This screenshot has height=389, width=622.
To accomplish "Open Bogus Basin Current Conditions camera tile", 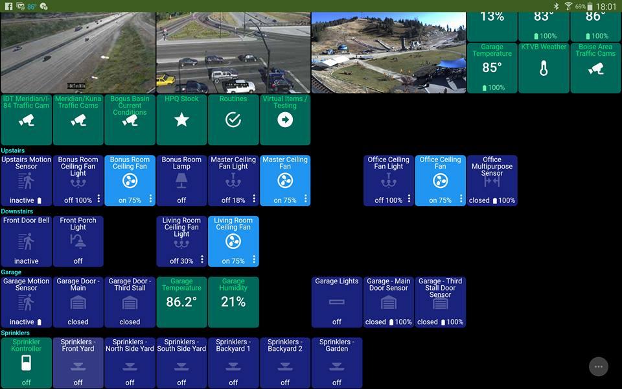I will pos(130,119).
